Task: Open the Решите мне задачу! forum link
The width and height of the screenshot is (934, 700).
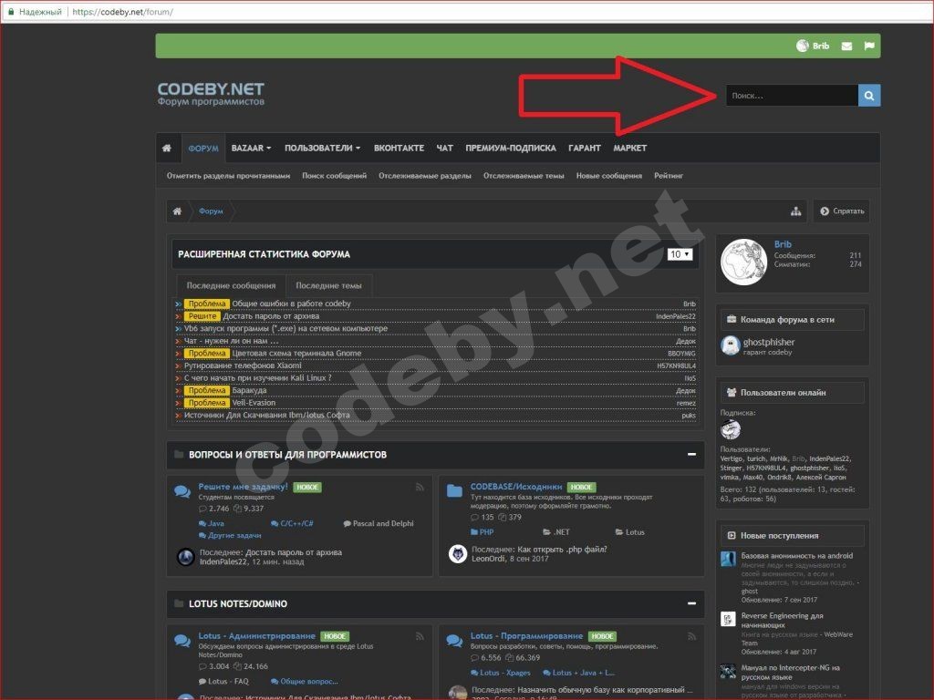Action: click(x=243, y=487)
